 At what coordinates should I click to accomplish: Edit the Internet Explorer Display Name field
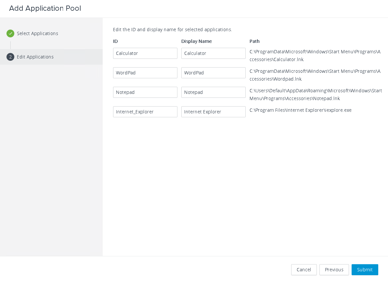pyautogui.click(x=213, y=112)
